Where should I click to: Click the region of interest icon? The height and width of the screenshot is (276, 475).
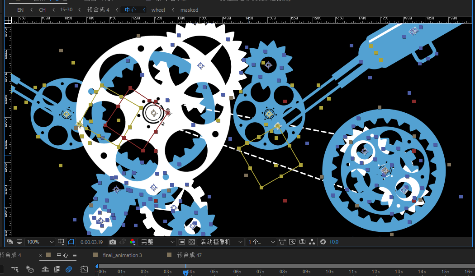pyautogui.click(x=181, y=242)
